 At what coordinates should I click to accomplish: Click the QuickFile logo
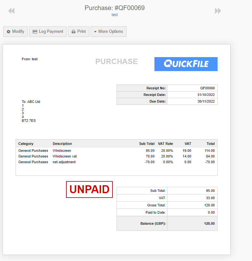coord(186,64)
